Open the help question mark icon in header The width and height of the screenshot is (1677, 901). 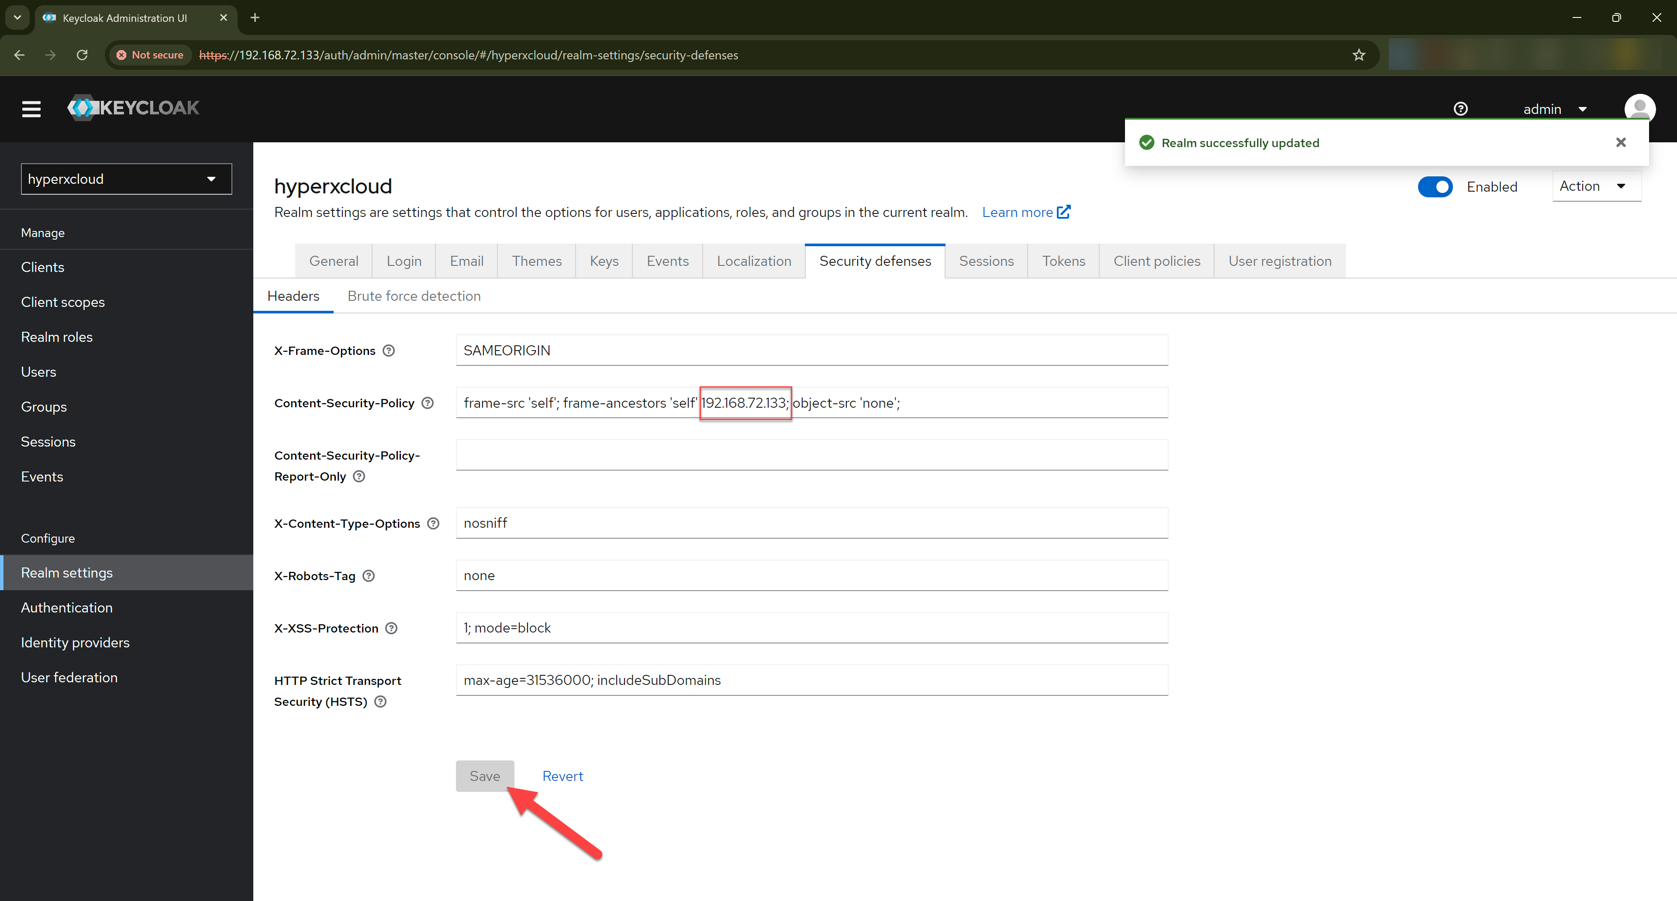click(x=1460, y=109)
